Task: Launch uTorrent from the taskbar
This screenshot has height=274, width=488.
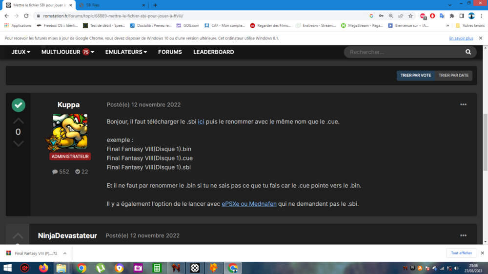Action: pyautogui.click(x=101, y=268)
